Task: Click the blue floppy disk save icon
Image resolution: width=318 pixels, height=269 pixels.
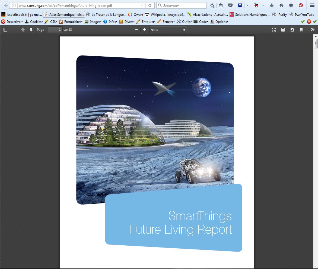Action: pos(240,5)
